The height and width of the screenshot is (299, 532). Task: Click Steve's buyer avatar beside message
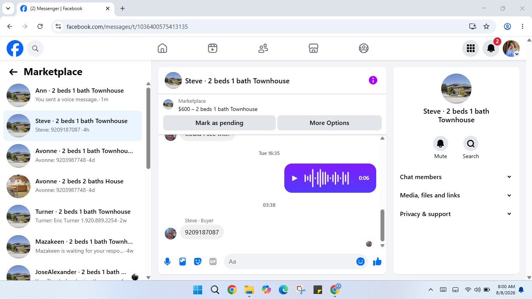171,234
